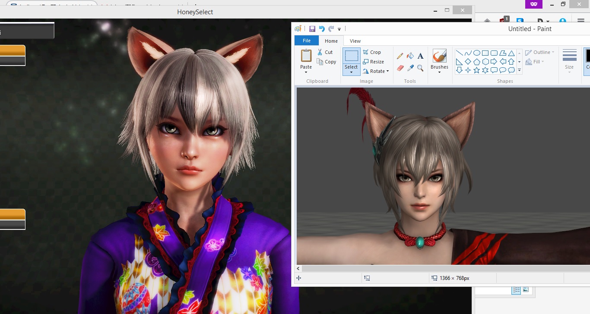Viewport: 590px width, 314px height.
Task: Choose the Oval shape
Action: [x=477, y=53]
